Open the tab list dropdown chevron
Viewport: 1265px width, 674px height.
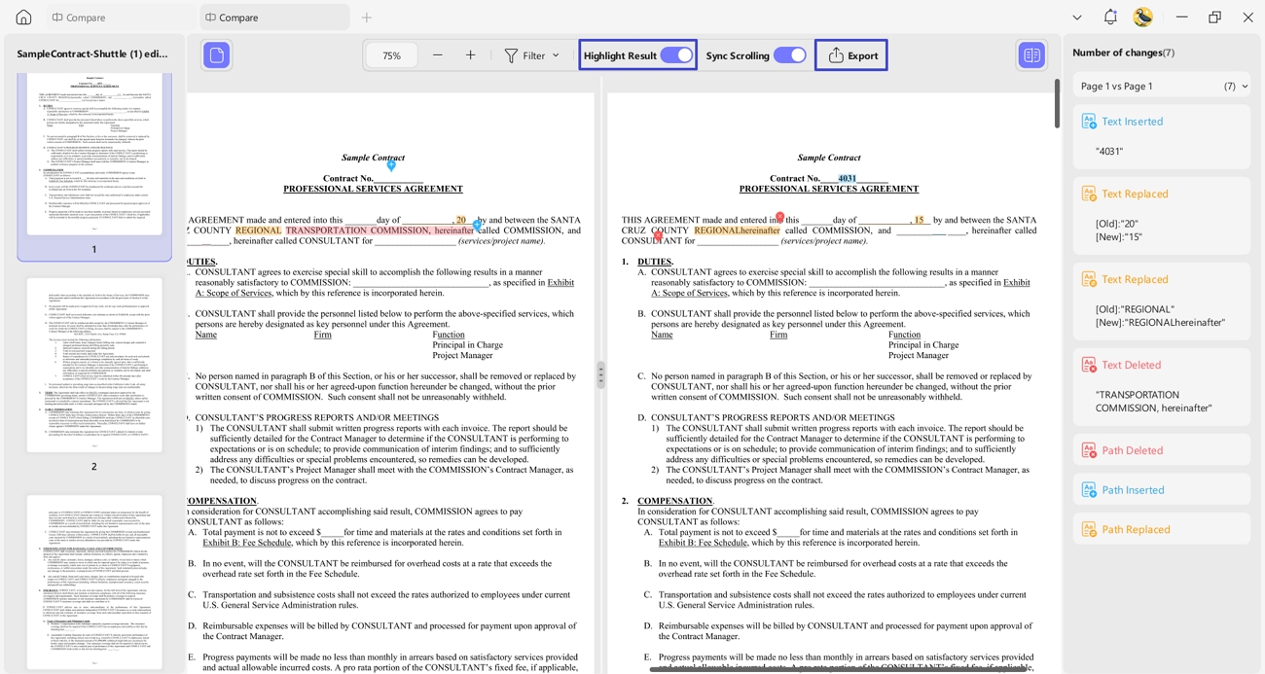tap(1077, 18)
